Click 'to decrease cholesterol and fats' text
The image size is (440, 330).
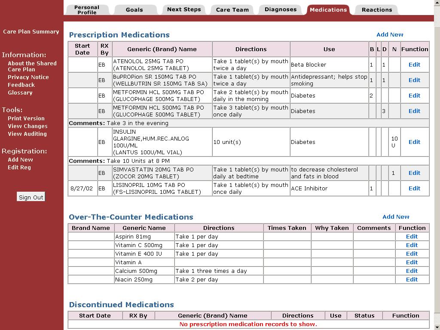(324, 173)
